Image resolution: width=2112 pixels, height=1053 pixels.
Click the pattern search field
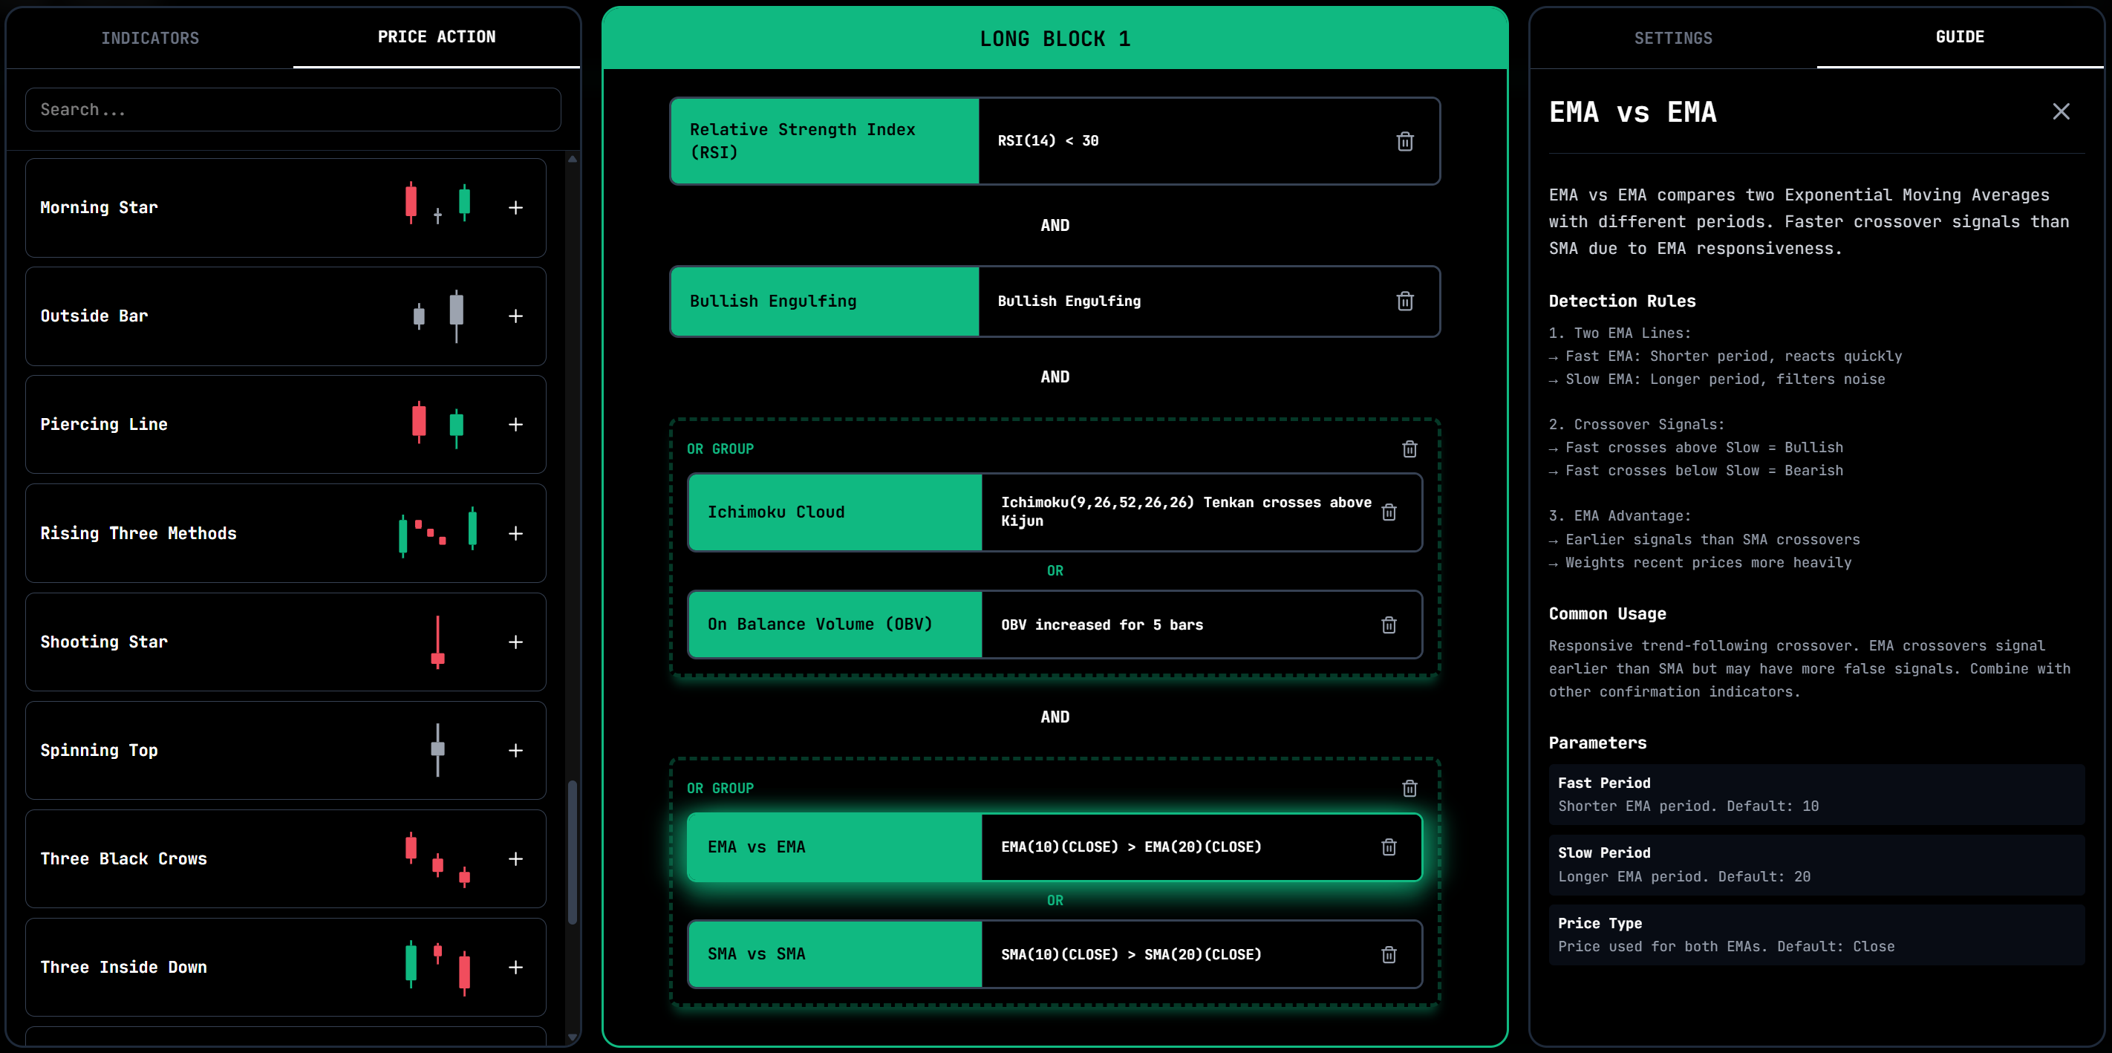click(x=293, y=109)
